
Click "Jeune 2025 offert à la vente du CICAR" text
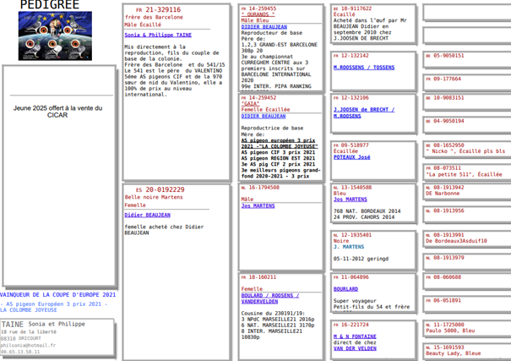57,112
